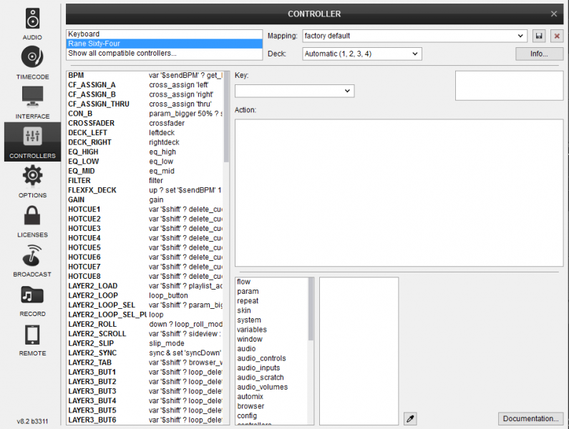This screenshot has width=569, height=429.
Task: Select the DECK_LEFT mapping row
Action: (145, 133)
